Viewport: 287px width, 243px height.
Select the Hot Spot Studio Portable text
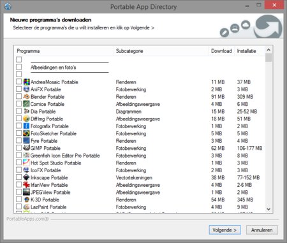tap(56, 163)
